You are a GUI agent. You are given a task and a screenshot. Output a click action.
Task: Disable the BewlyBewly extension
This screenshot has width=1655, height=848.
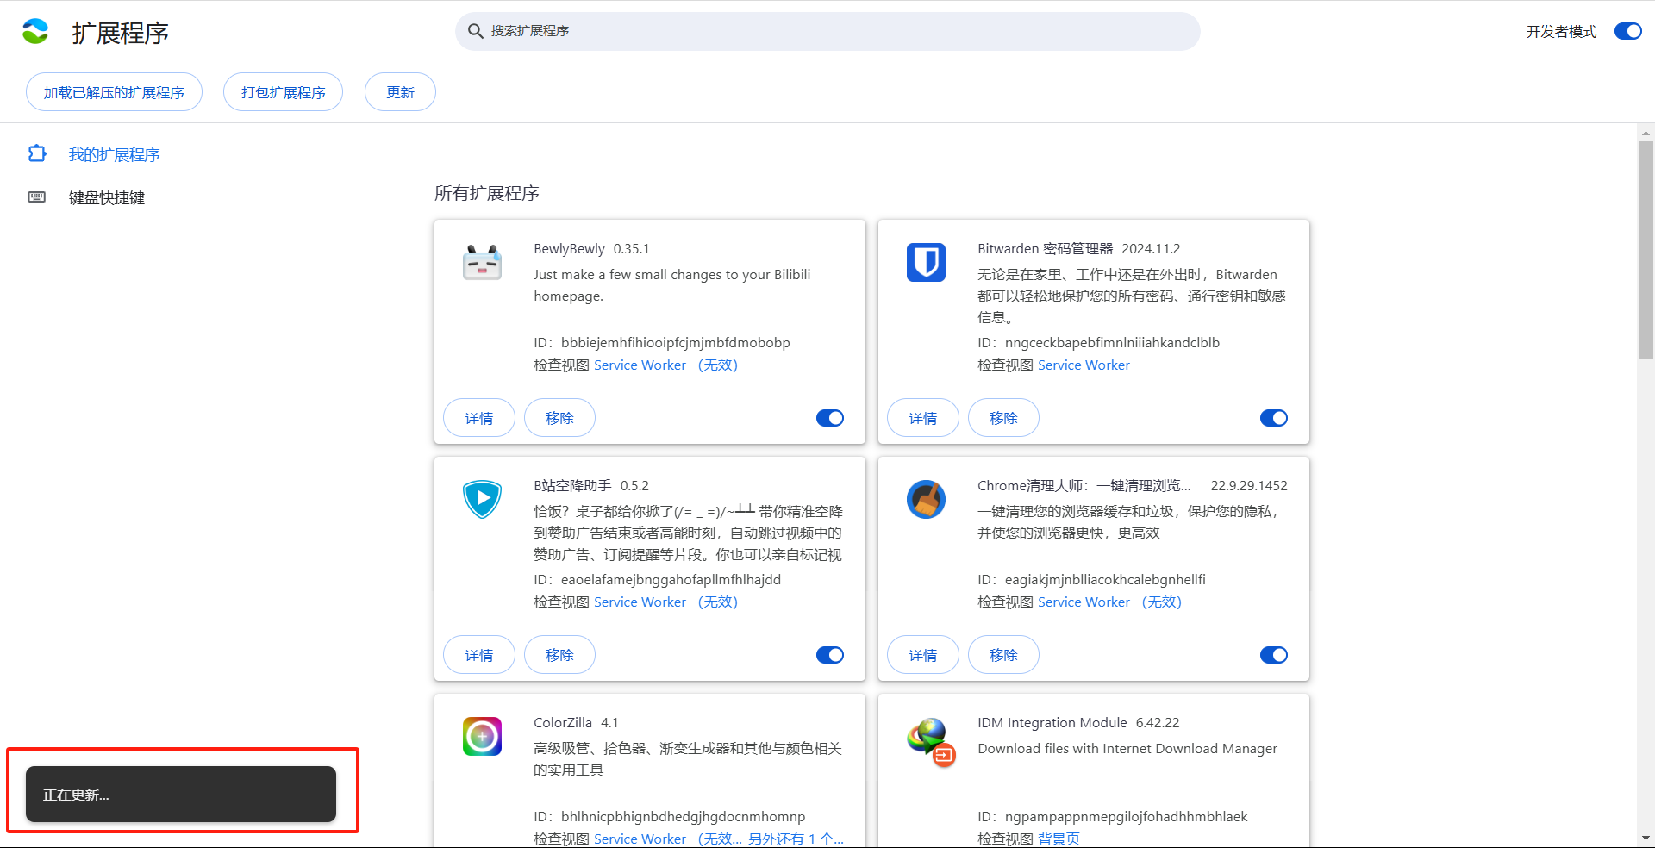coord(829,417)
